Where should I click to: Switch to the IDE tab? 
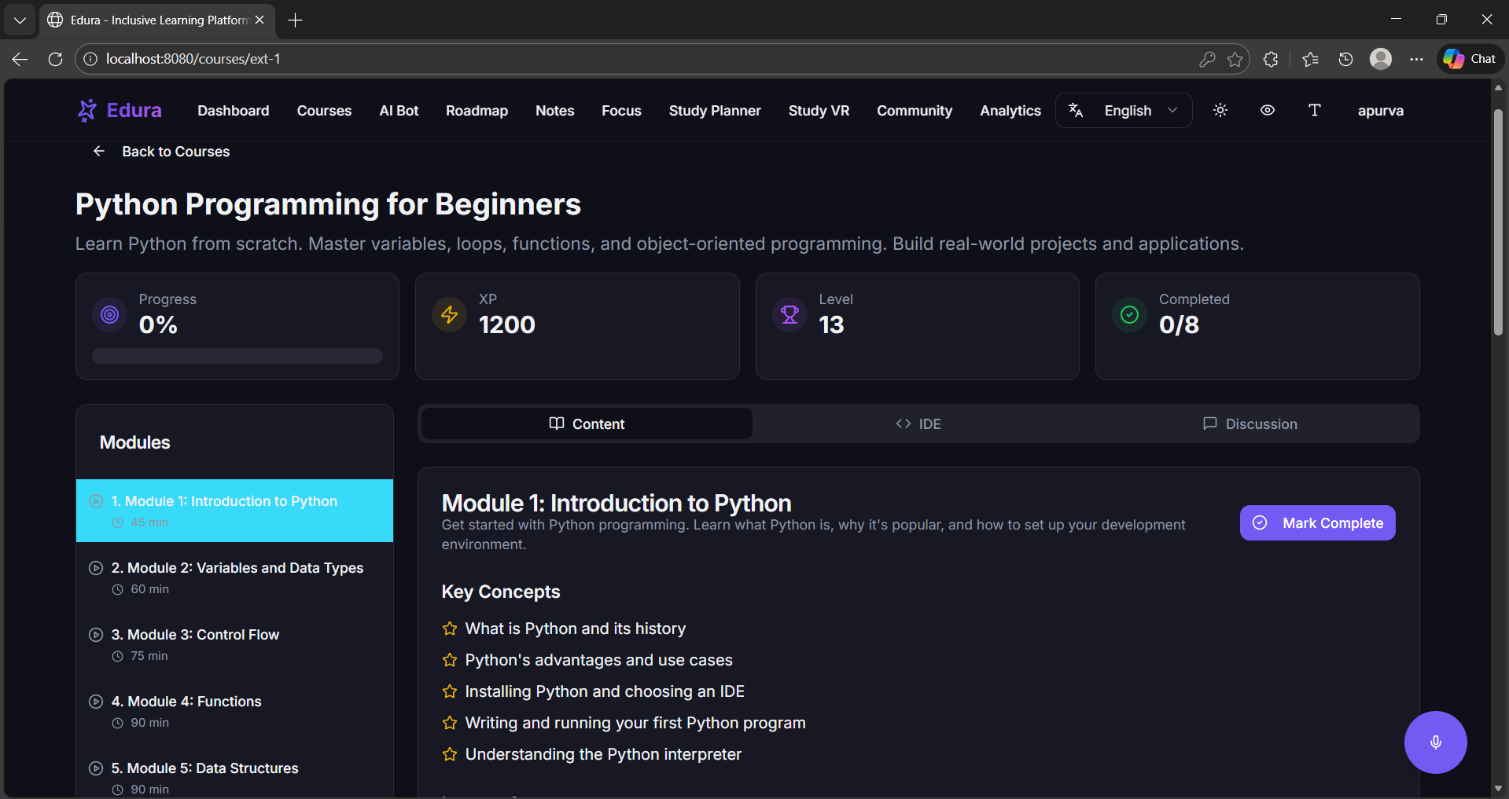click(918, 424)
